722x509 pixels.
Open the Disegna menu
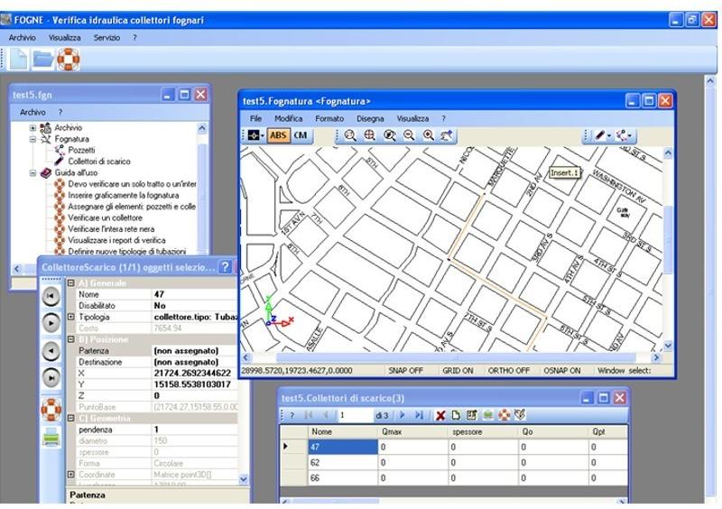(x=369, y=118)
